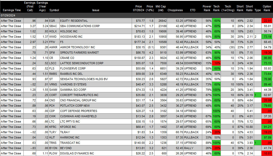Select the CRANE CO issue cell
Viewport: 273px width, 156px height.
click(96, 58)
